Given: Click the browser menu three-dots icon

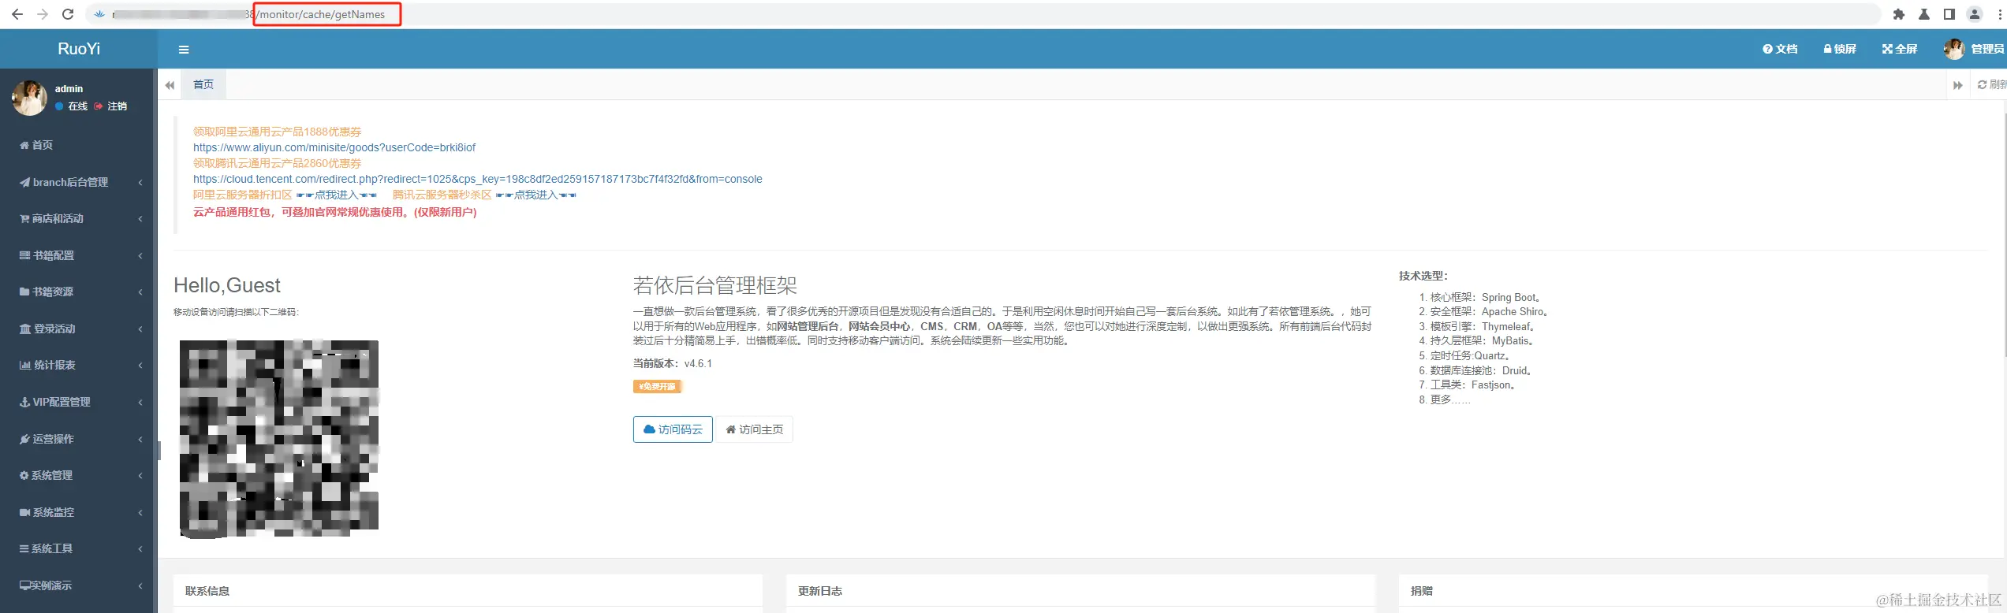Looking at the screenshot, I should [1999, 14].
